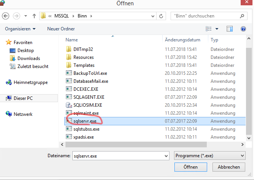Click Anwendung type in xpadsi.exe row
The image size is (254, 180).
[x=223, y=137]
